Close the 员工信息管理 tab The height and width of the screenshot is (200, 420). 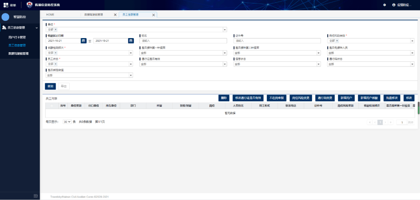pyautogui.click(x=154, y=15)
